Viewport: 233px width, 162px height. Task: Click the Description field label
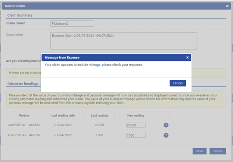(15, 35)
